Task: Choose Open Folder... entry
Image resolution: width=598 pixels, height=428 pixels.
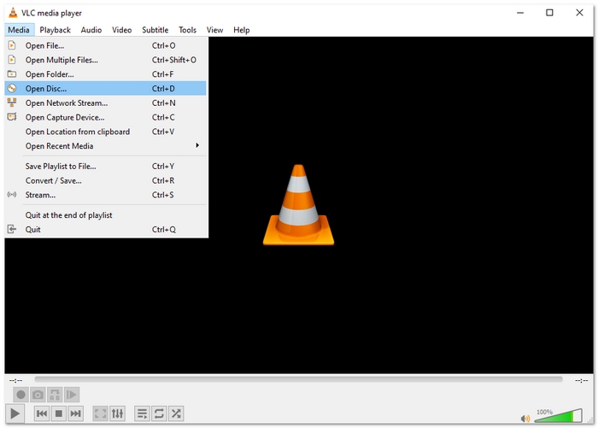Action: (106, 74)
